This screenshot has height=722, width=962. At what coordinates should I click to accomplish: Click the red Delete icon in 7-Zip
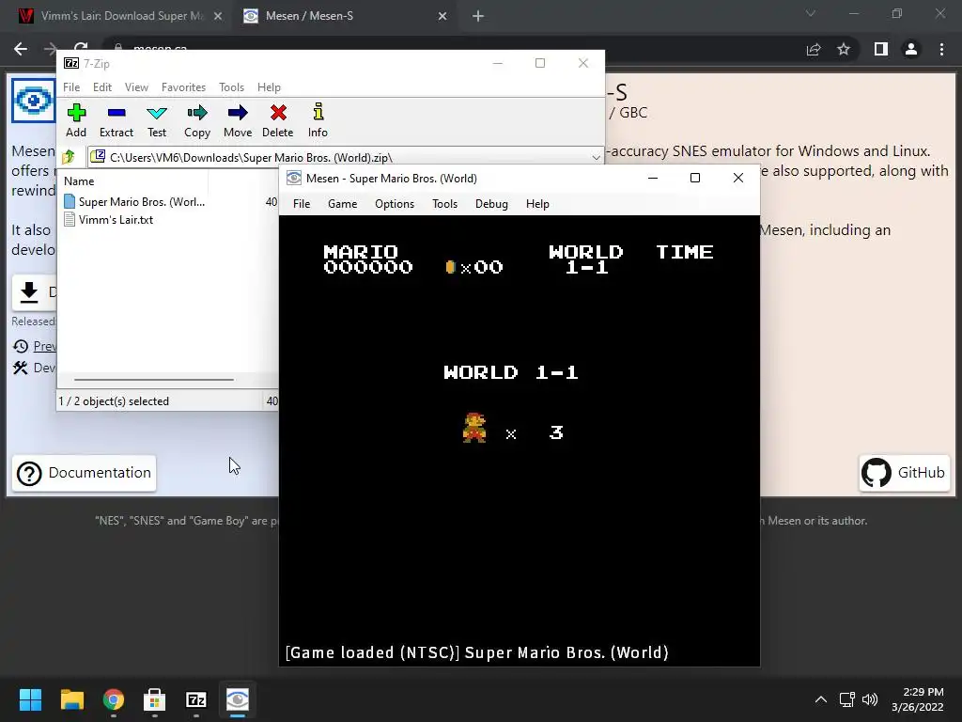(x=278, y=120)
